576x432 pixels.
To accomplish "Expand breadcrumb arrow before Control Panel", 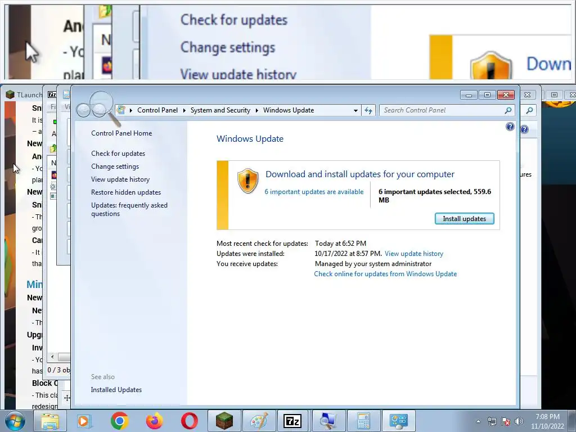I will pyautogui.click(x=130, y=110).
